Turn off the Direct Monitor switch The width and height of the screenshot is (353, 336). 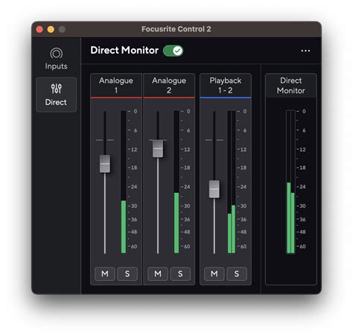pyautogui.click(x=173, y=51)
